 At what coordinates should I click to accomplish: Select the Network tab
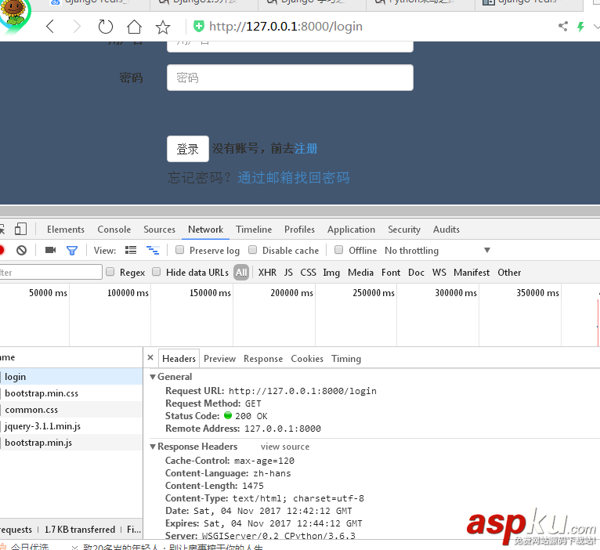tap(205, 230)
